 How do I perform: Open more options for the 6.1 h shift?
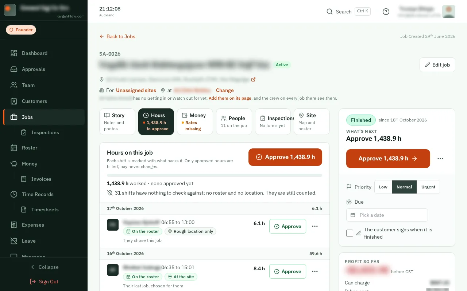[x=315, y=226]
